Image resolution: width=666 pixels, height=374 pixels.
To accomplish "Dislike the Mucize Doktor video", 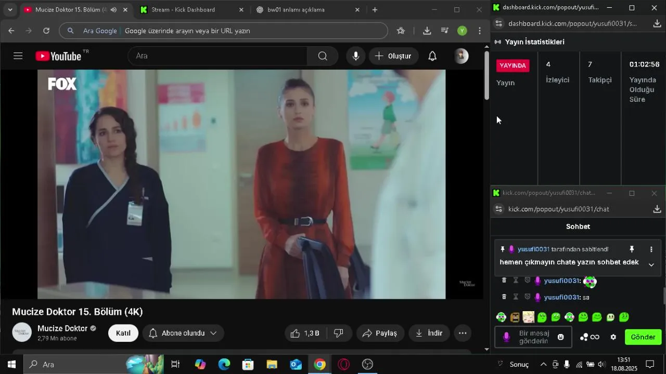I will (339, 333).
